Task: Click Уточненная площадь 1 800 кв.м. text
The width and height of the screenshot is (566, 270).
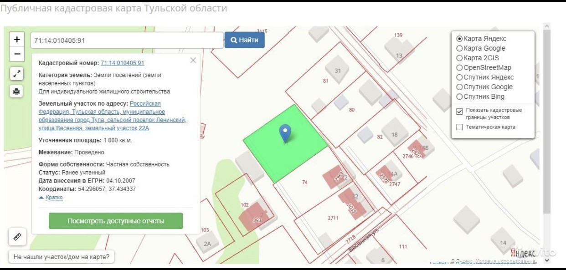Action: (x=85, y=140)
